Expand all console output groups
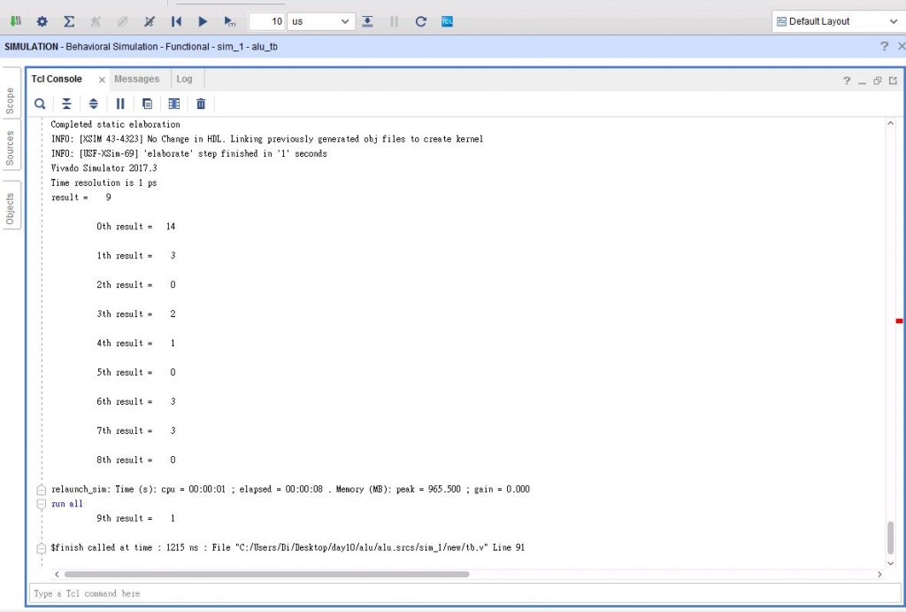 coord(93,104)
